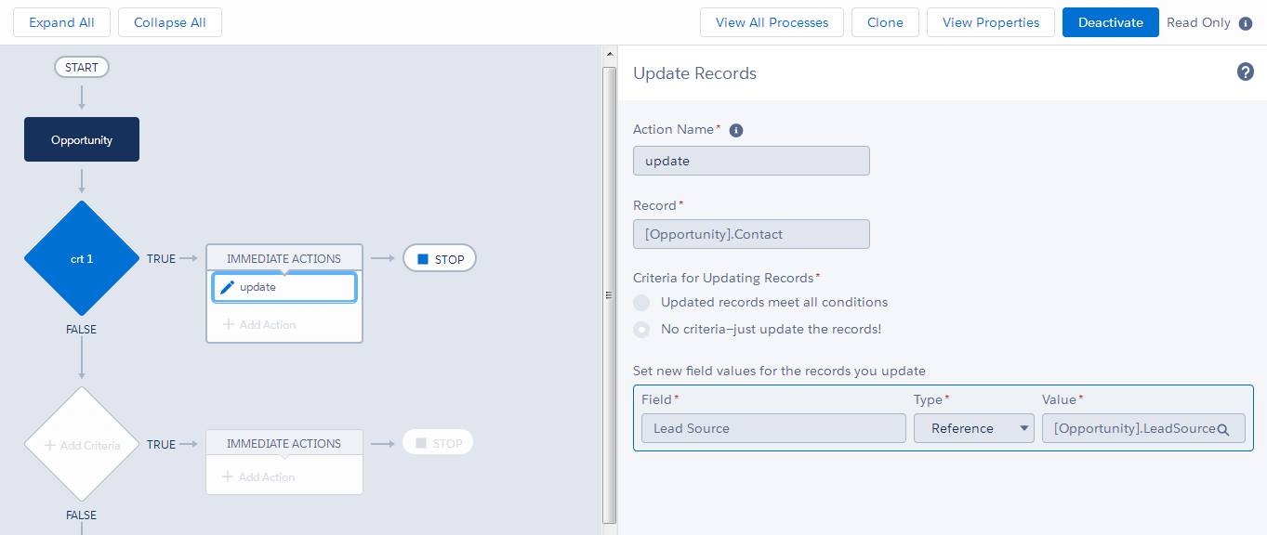Click the vertical scrollbar of the canvas
Viewport: 1267px width, 535px height.
point(610,279)
